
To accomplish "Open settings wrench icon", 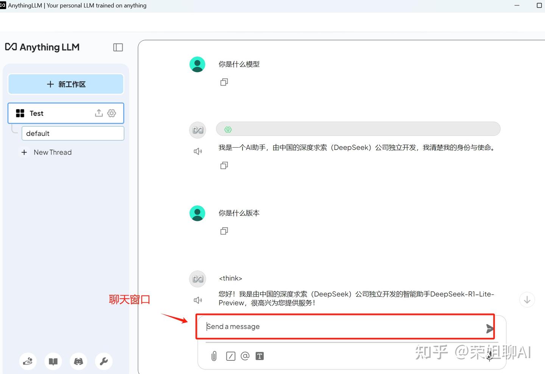I will pos(104,362).
